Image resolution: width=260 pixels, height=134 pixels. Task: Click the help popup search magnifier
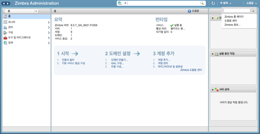253,10
